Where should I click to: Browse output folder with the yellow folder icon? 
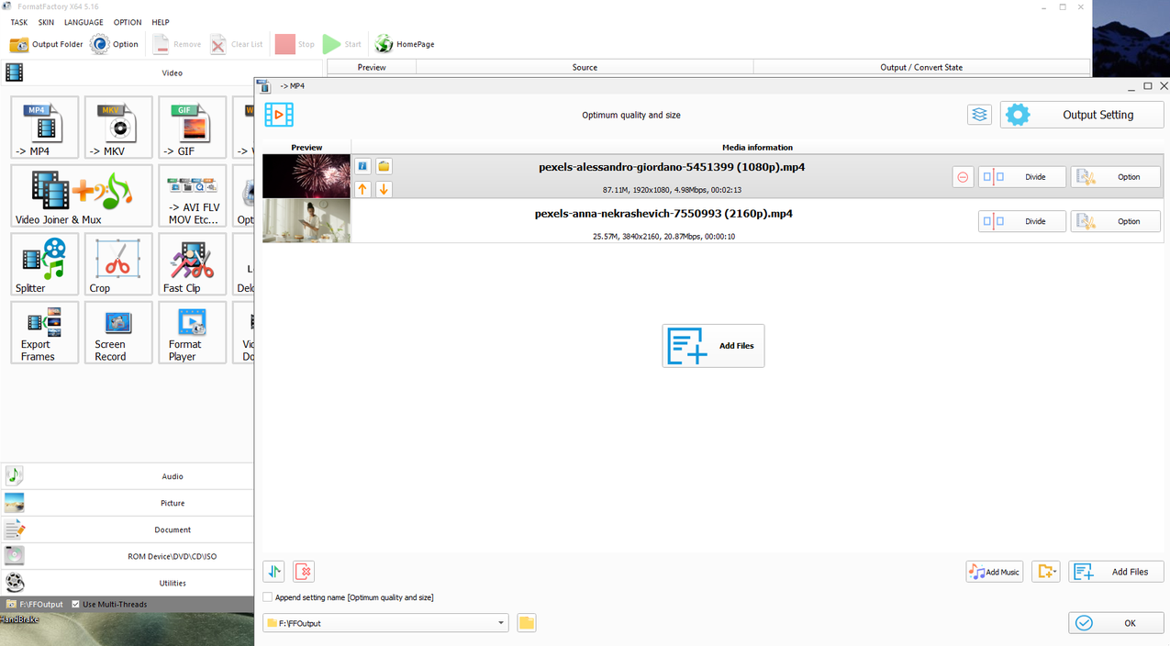(527, 623)
